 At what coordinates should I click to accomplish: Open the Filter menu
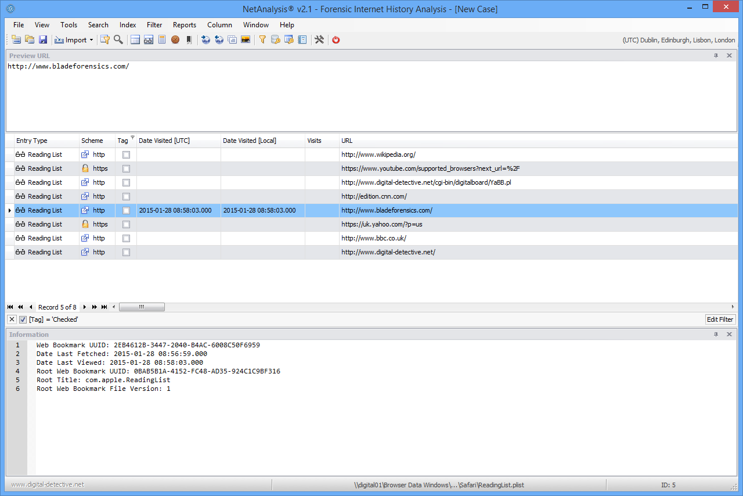click(x=154, y=25)
